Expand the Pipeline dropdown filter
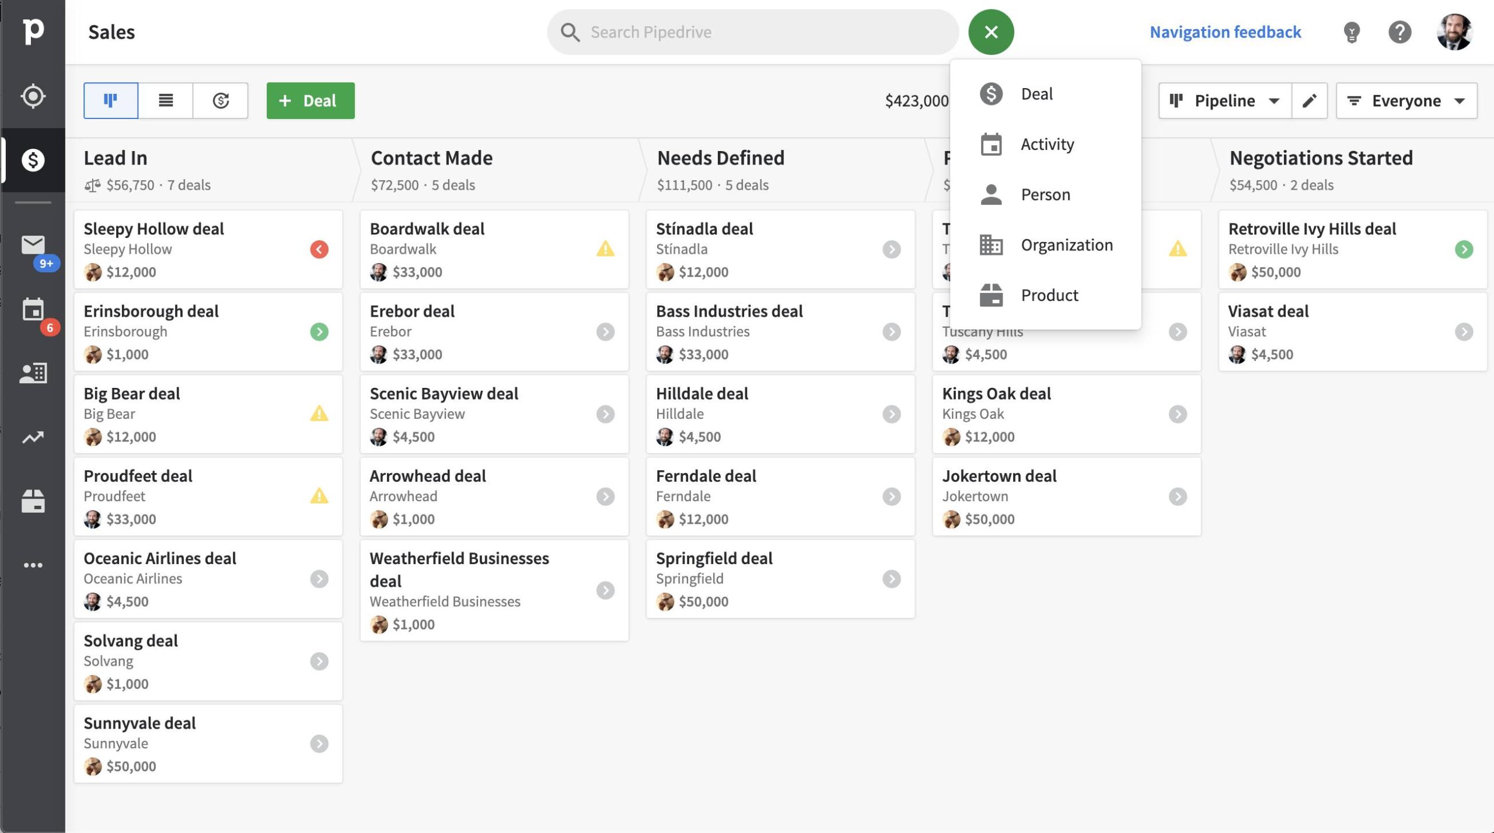Screen dimensions: 1494x833 click(1224, 100)
